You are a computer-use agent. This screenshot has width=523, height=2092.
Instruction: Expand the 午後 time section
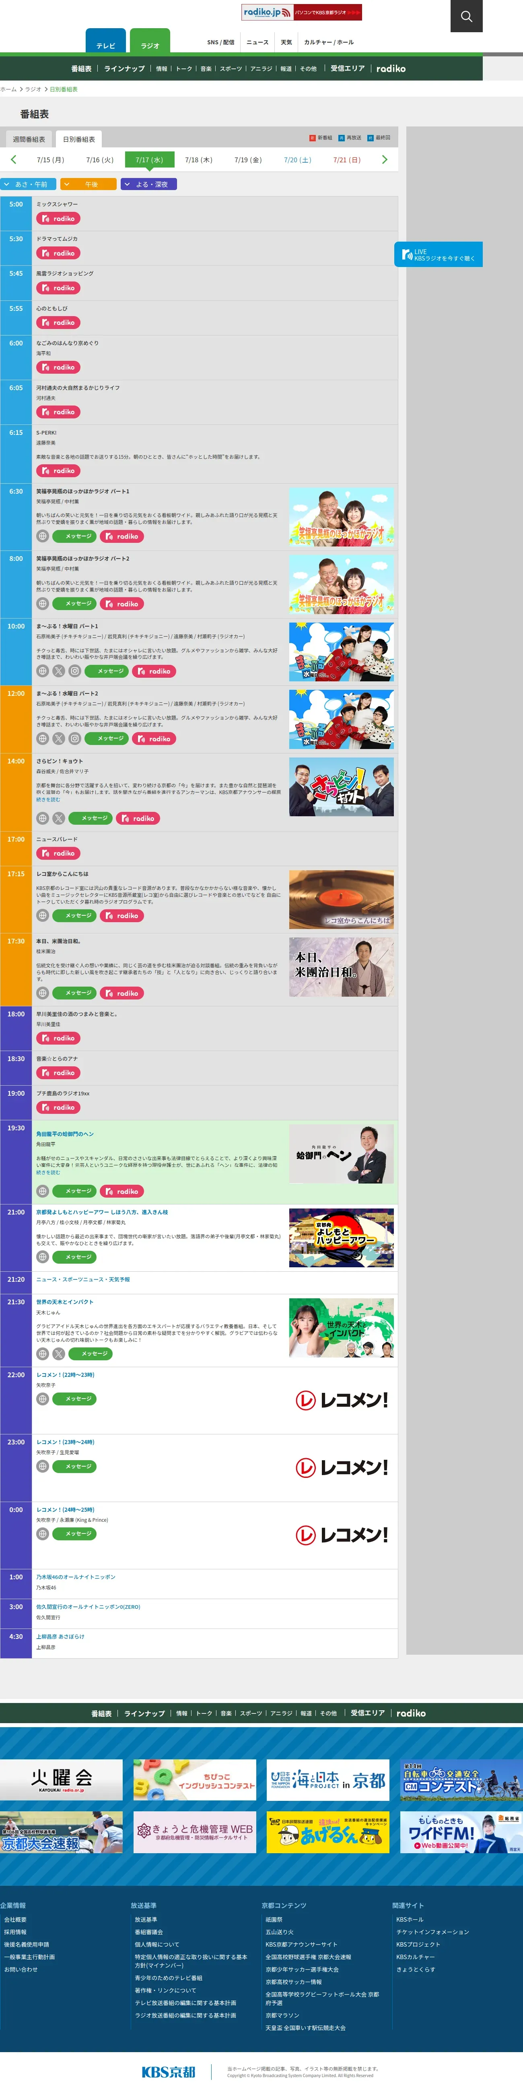pos(89,184)
